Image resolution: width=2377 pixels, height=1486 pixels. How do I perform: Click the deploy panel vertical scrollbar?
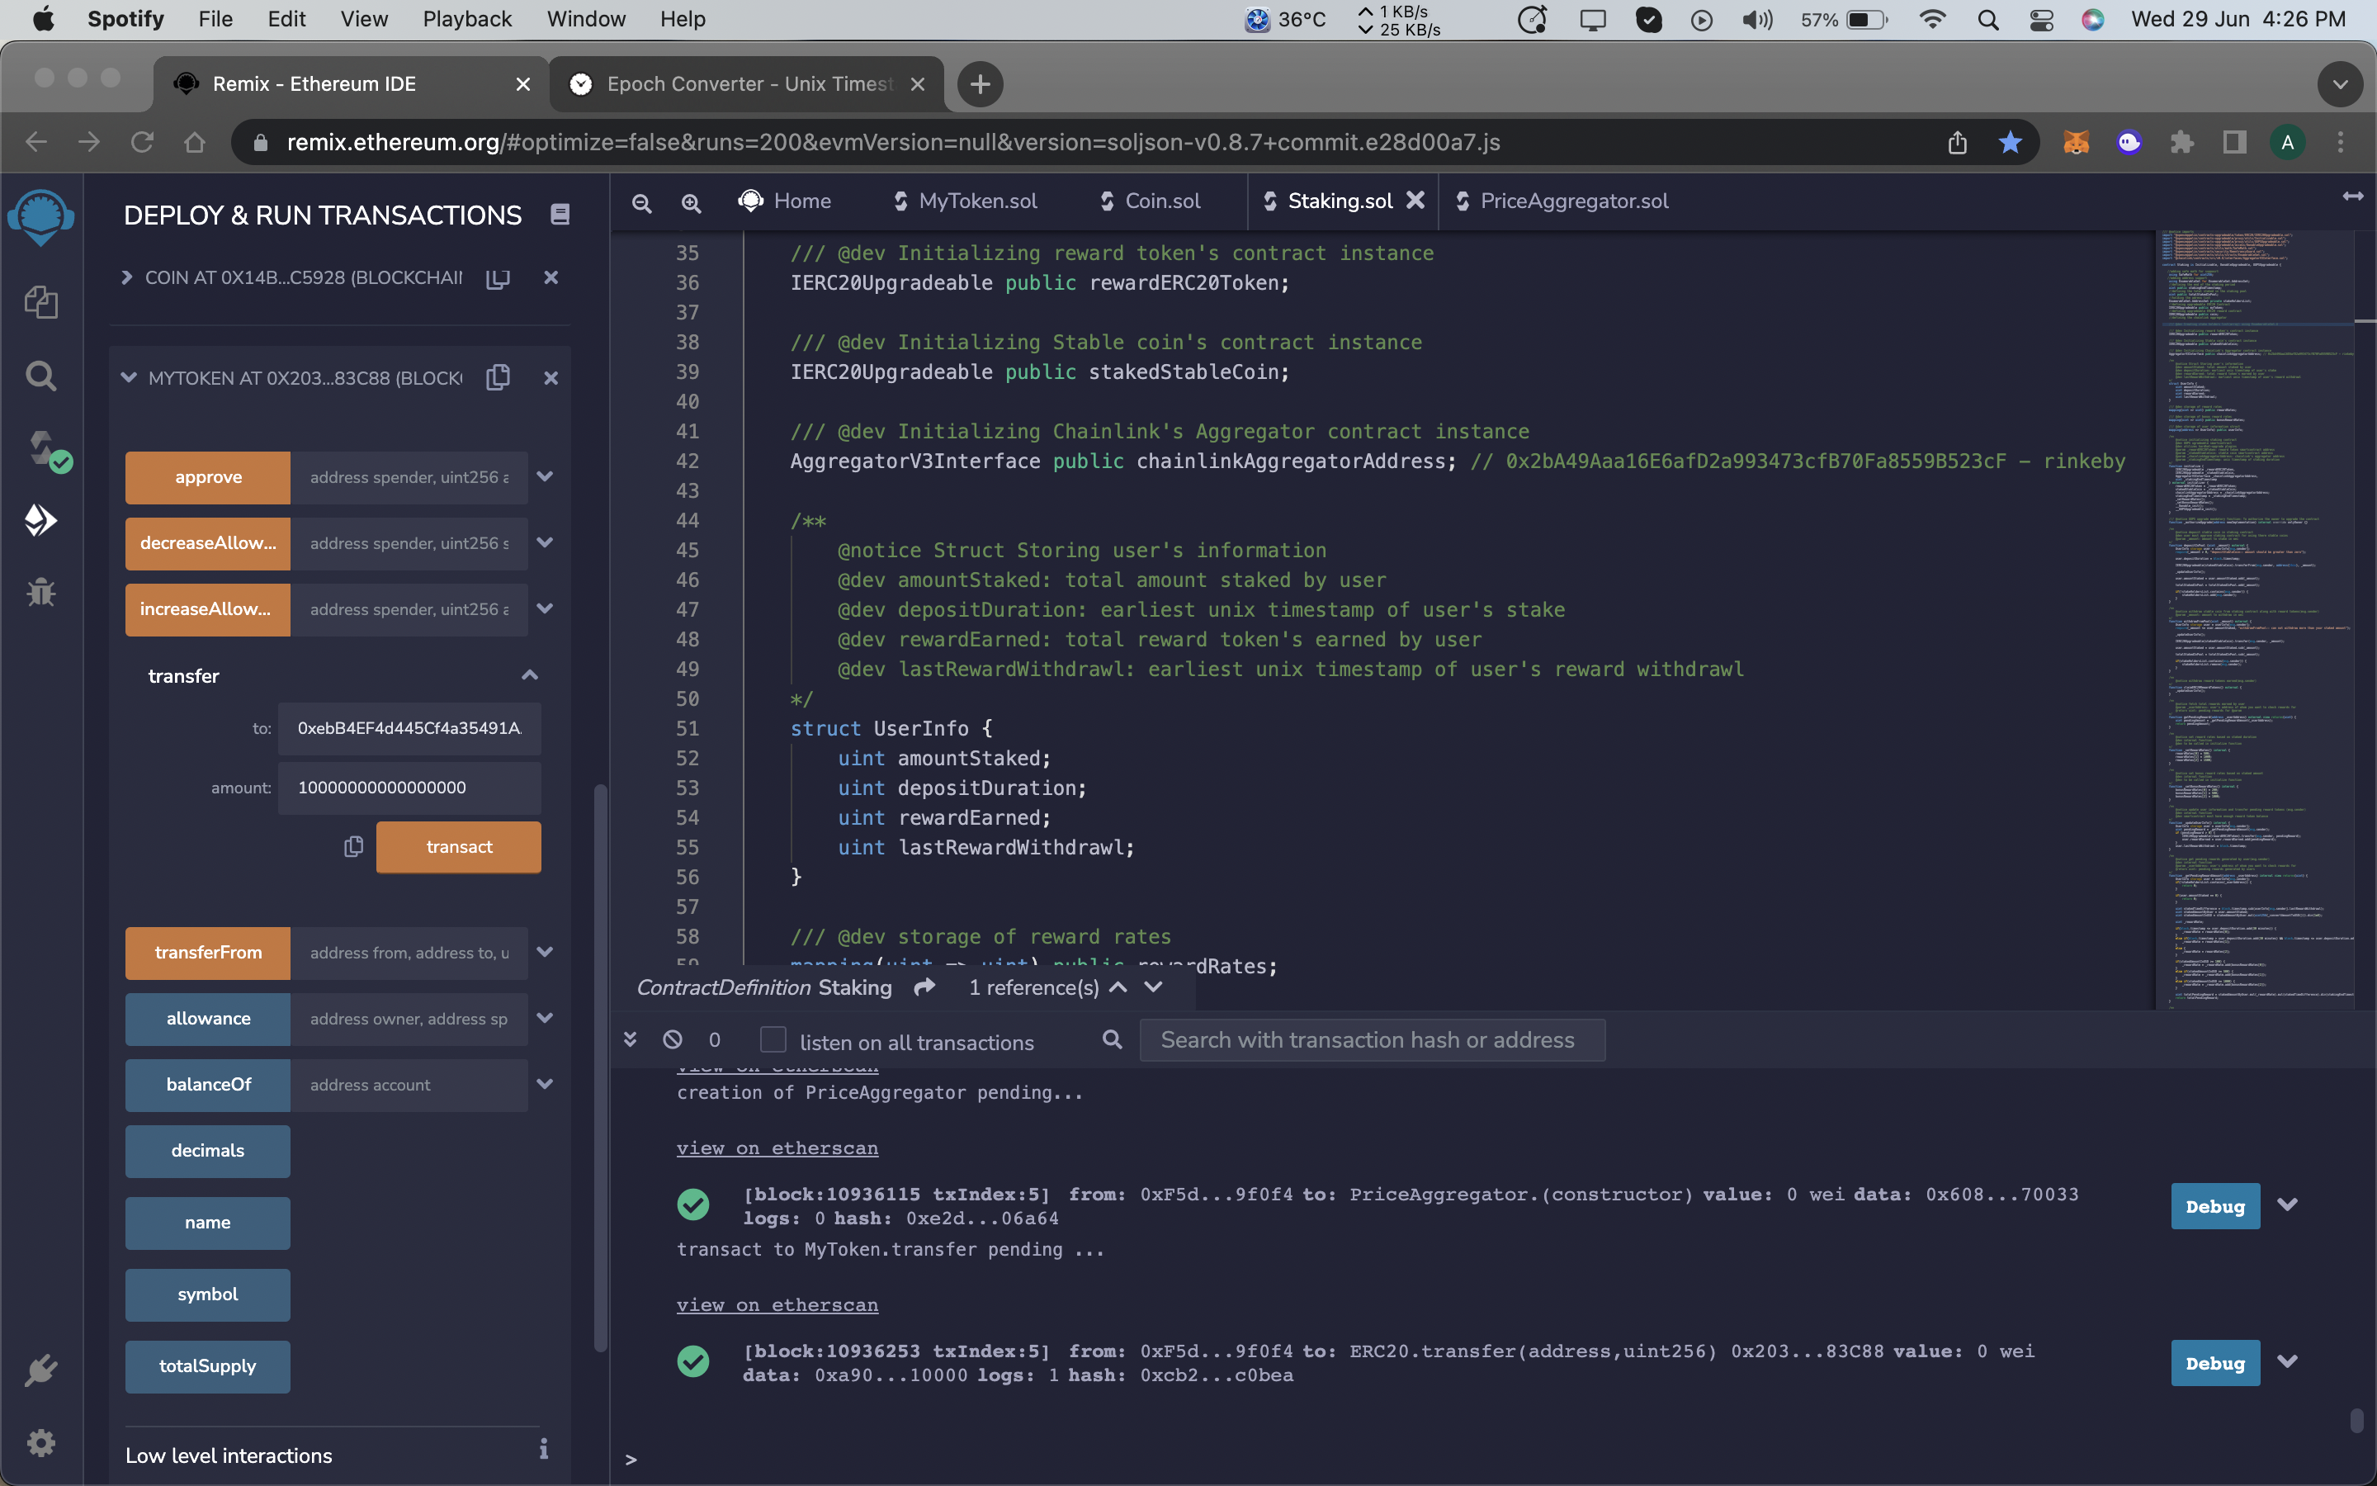point(600,1067)
